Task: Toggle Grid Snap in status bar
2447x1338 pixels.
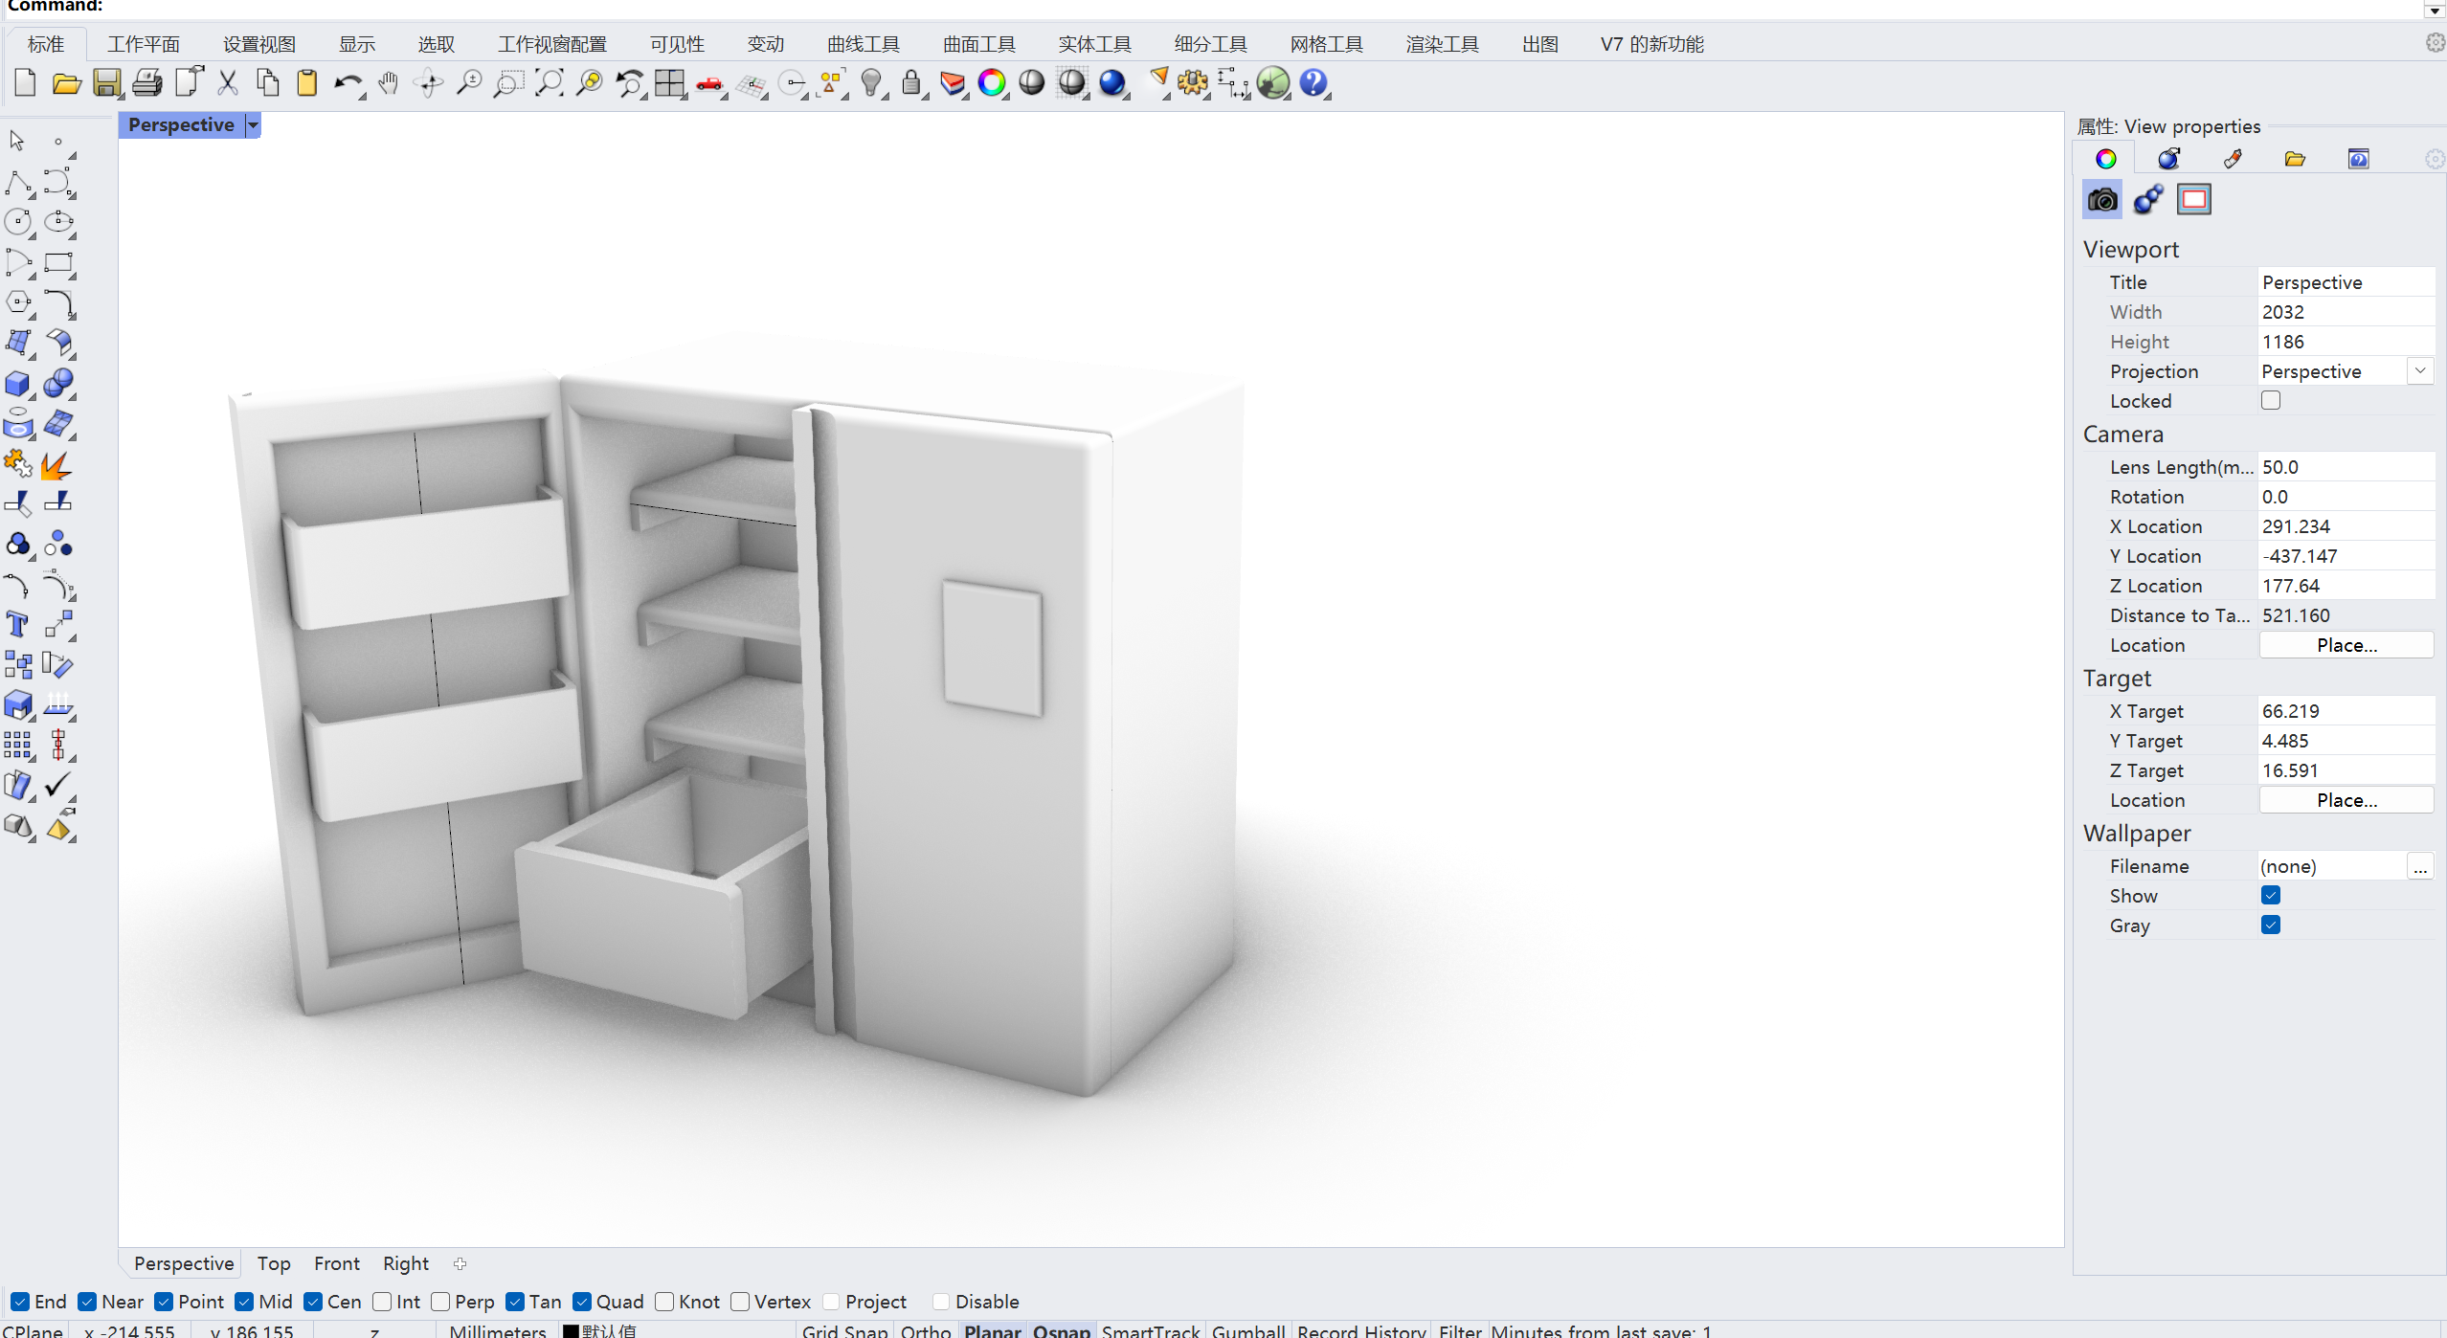Action: click(844, 1330)
